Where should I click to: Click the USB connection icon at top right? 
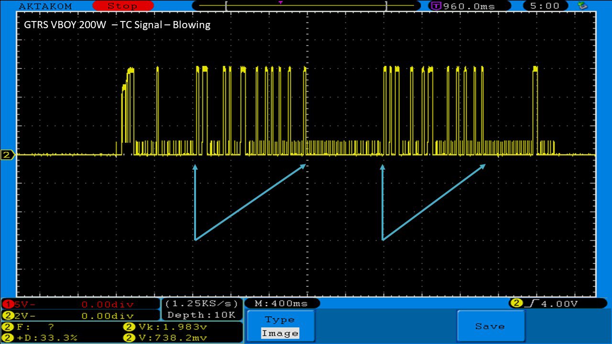click(x=582, y=6)
